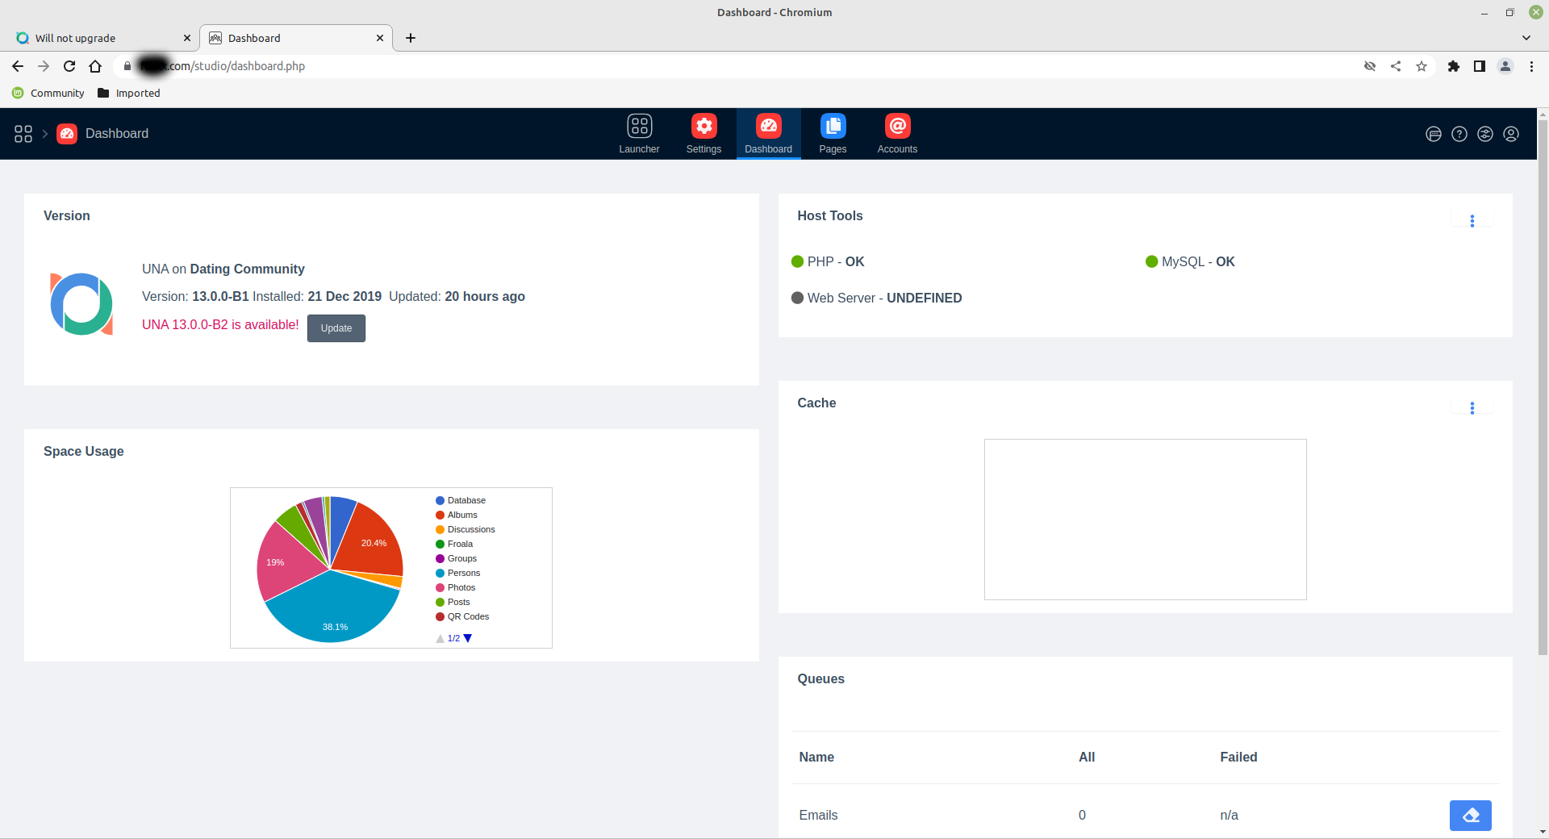Open Host Tools three-dot menu
The image size is (1549, 839).
click(x=1472, y=221)
